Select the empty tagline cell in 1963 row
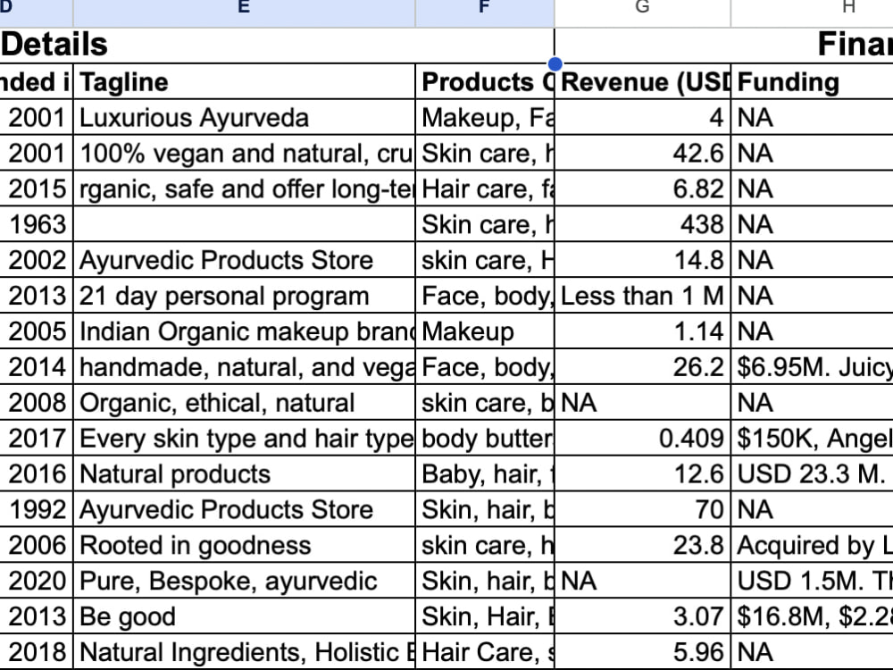This screenshot has width=893, height=670. click(245, 224)
